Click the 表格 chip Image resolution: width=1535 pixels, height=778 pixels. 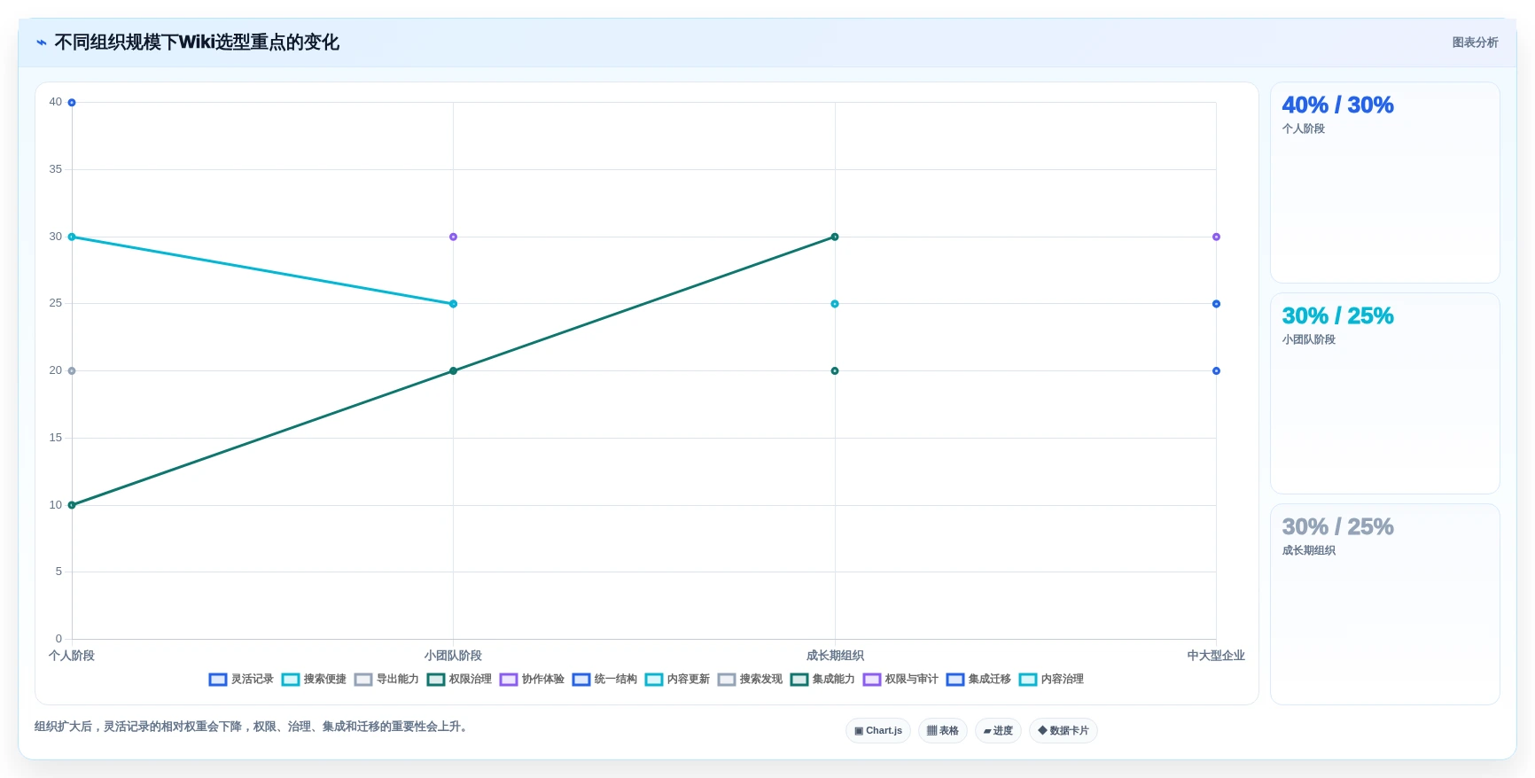pos(943,731)
